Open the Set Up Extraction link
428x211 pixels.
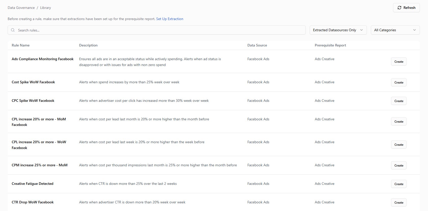click(x=170, y=19)
